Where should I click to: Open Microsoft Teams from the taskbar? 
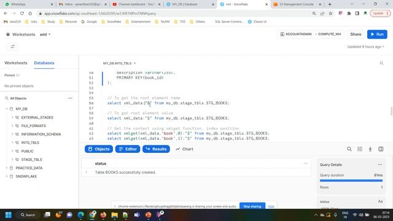[x=137, y=215]
